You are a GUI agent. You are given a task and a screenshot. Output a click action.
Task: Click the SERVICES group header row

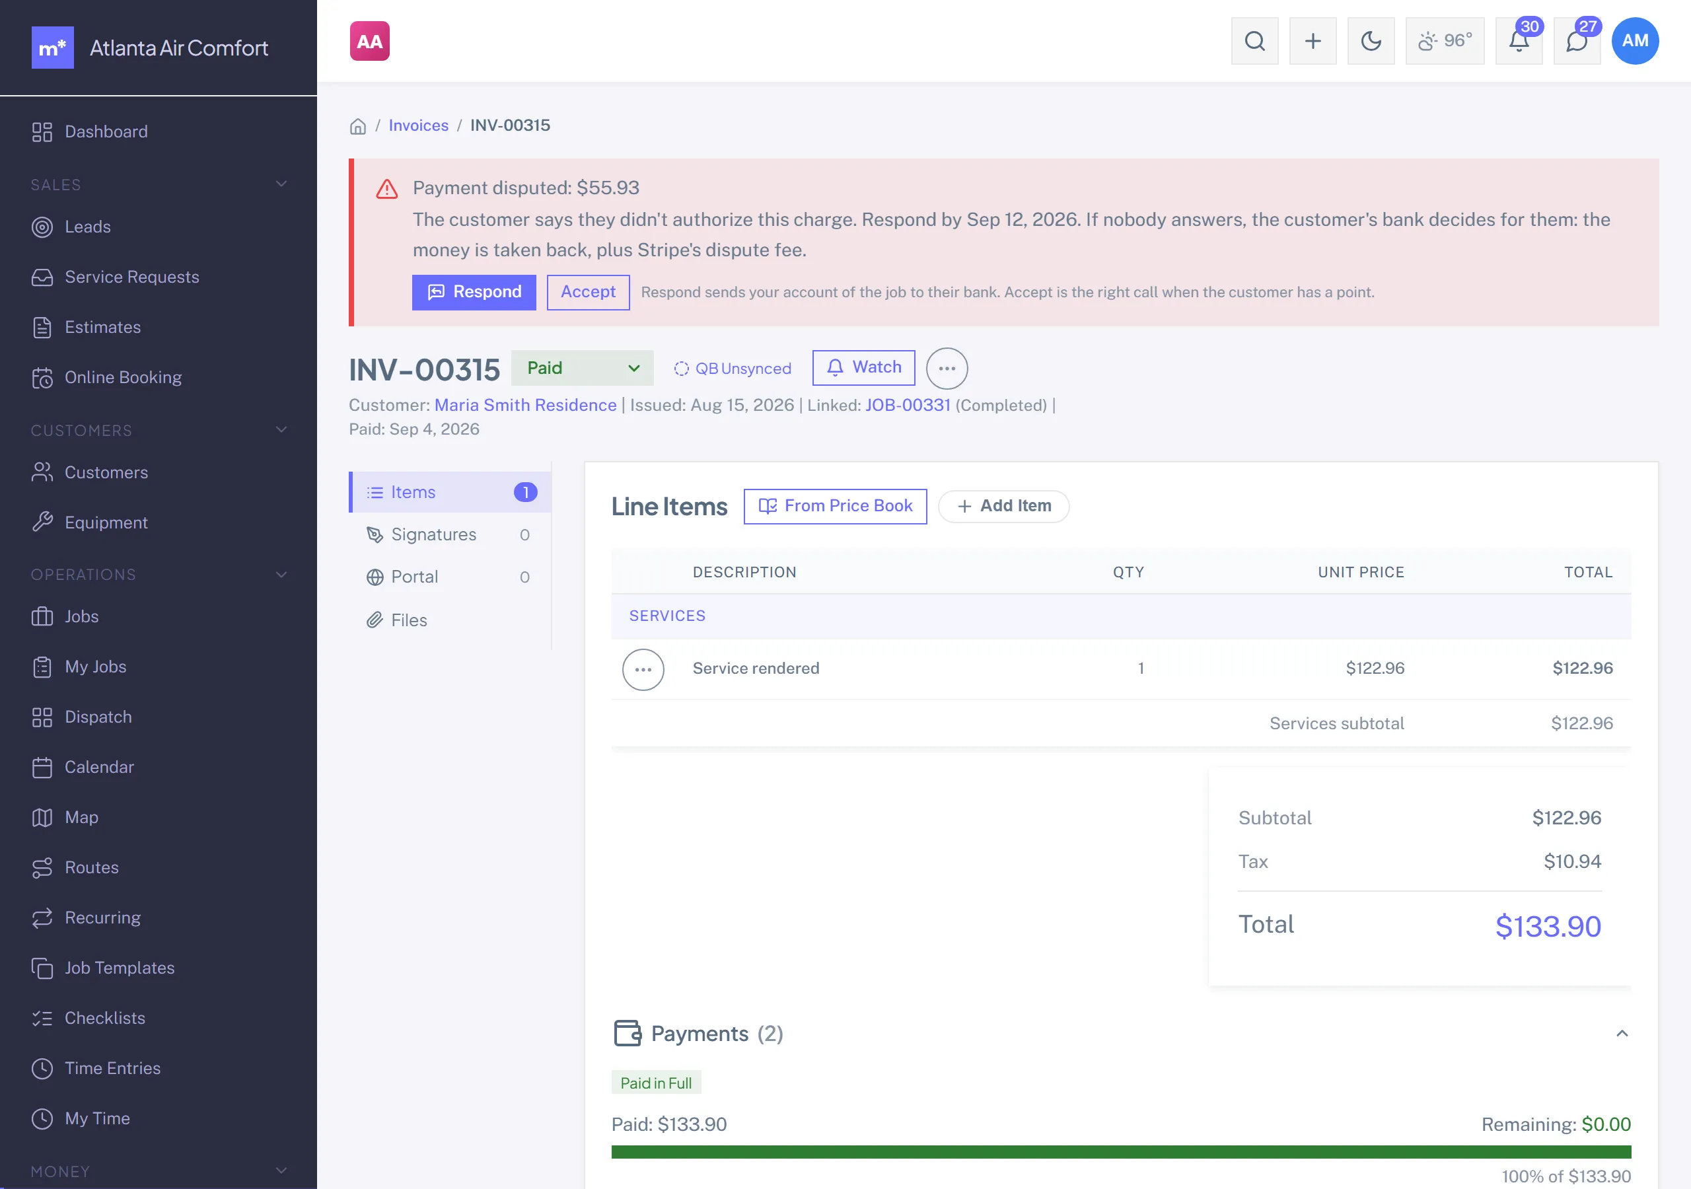coord(1121,616)
